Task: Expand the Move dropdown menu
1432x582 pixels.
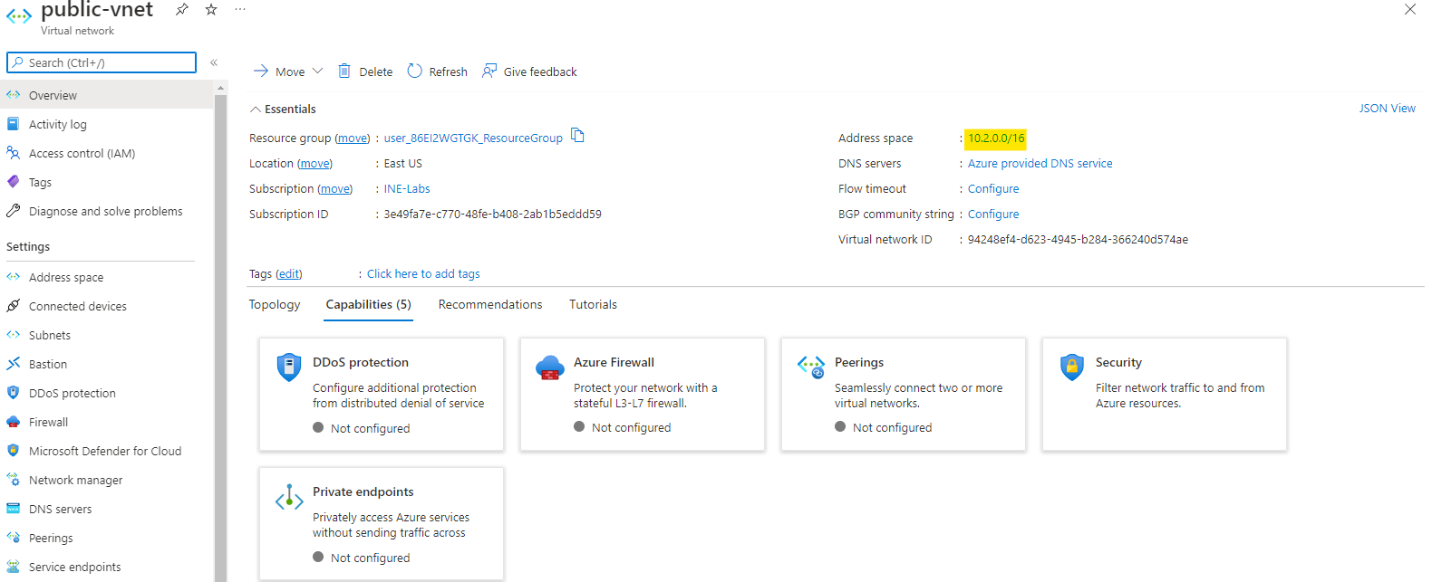Action: pyautogui.click(x=317, y=72)
